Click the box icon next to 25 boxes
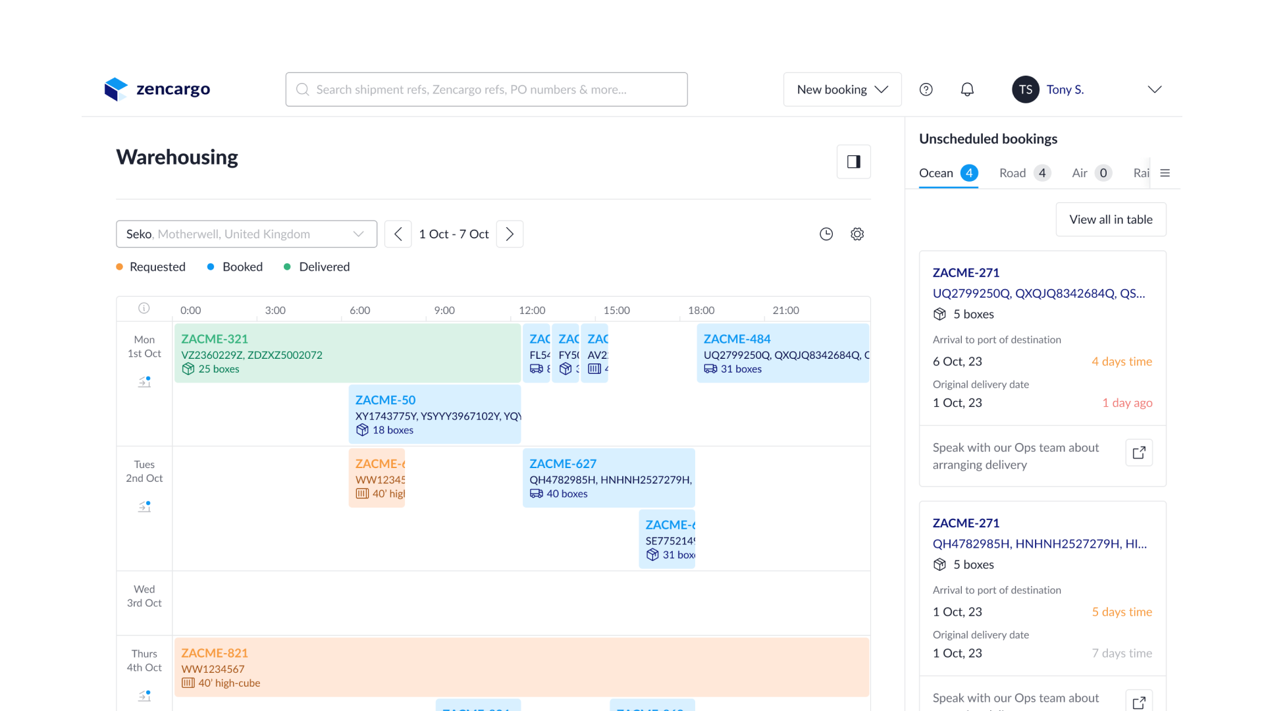Viewport: 1264px width, 711px height. tap(188, 369)
